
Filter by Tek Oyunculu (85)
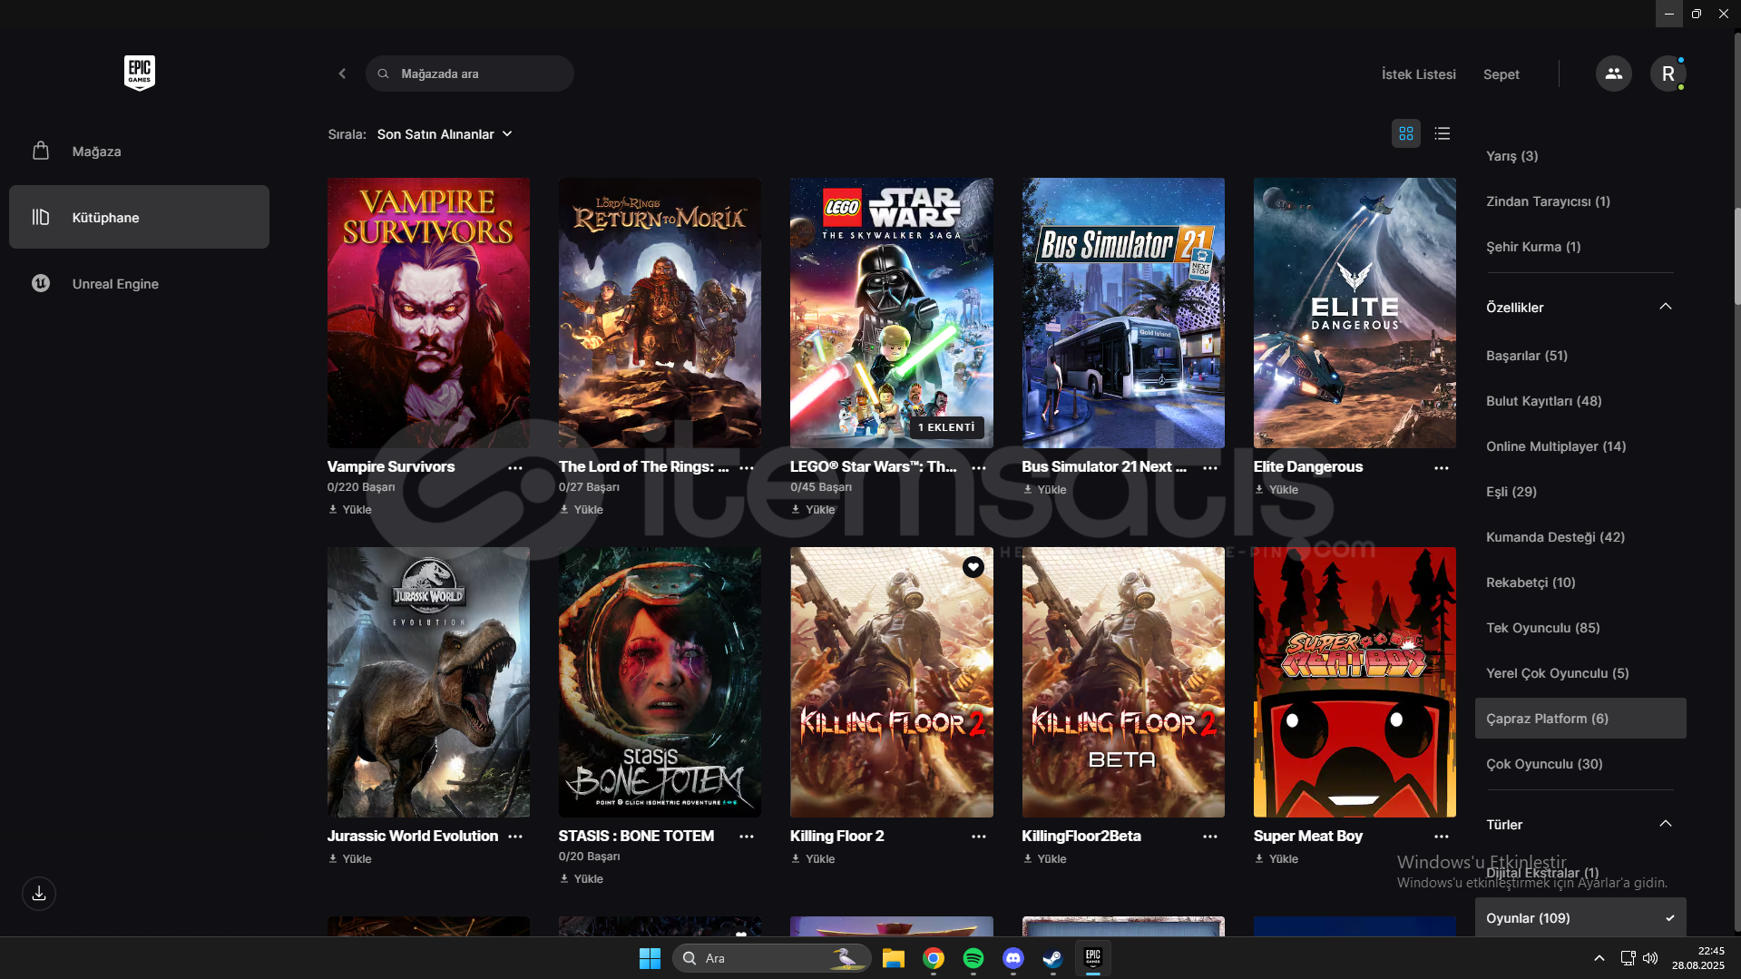(x=1580, y=628)
